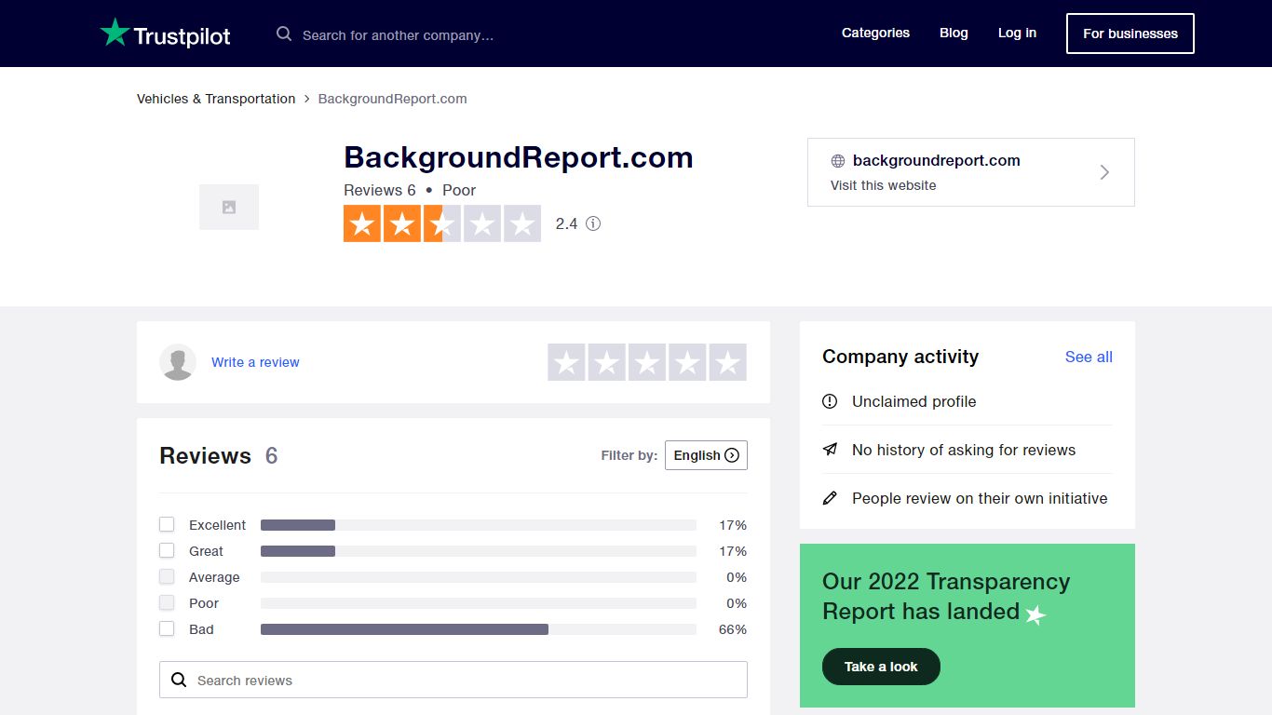The width and height of the screenshot is (1272, 715).
Task: Click the '66%' value in Bad row
Action: [733, 629]
